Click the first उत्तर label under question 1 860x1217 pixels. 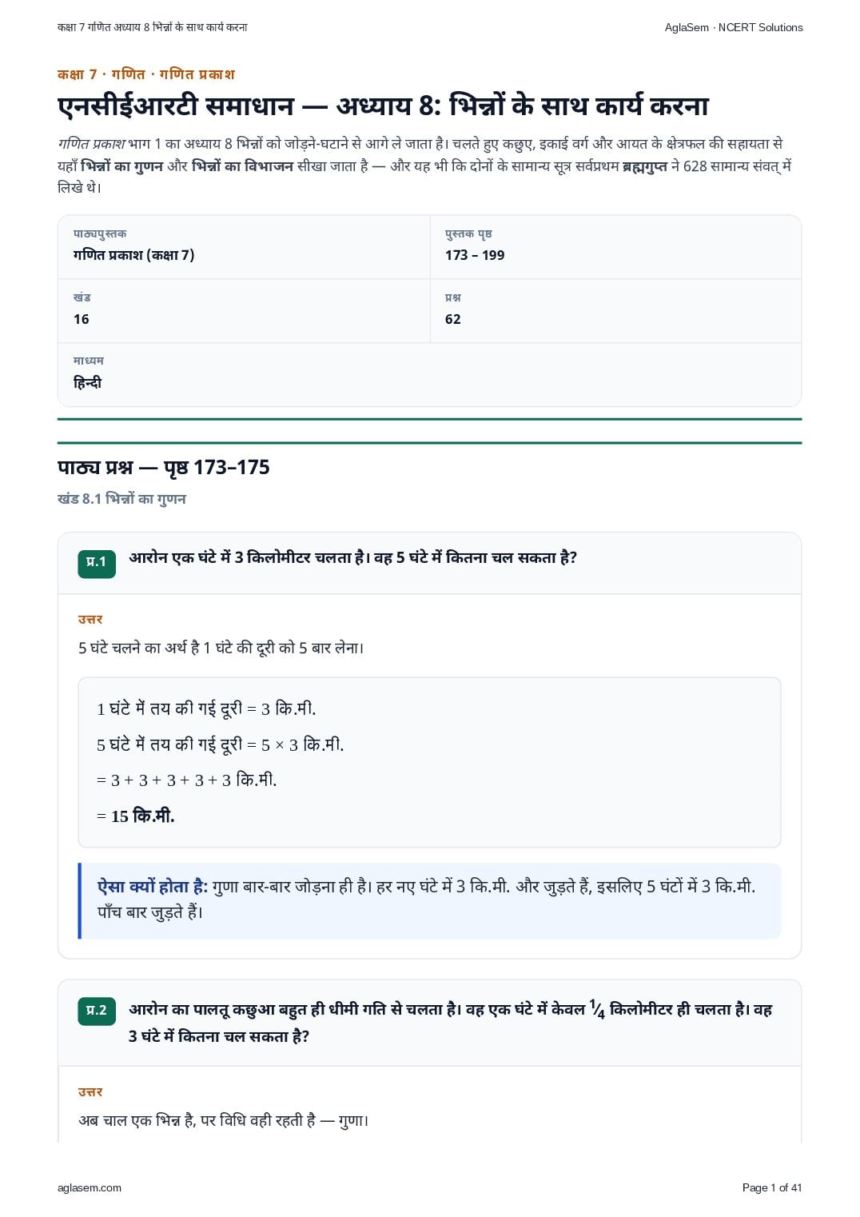pyautogui.click(x=90, y=620)
